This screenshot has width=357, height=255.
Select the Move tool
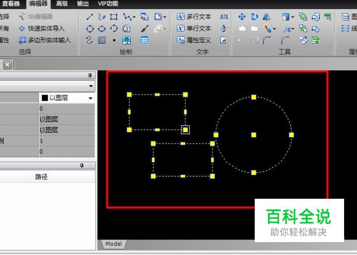coord(242,17)
